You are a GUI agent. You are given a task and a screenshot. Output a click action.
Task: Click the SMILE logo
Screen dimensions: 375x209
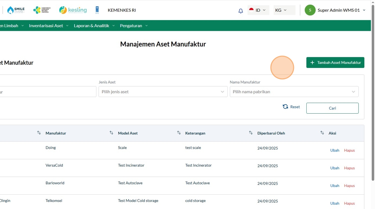point(16,10)
